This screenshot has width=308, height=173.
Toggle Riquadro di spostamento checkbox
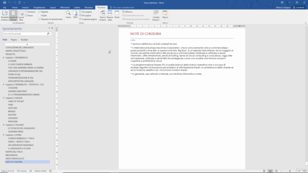[51, 19]
